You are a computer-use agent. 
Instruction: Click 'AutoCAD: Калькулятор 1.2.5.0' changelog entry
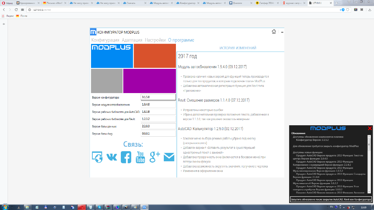tap(211, 129)
